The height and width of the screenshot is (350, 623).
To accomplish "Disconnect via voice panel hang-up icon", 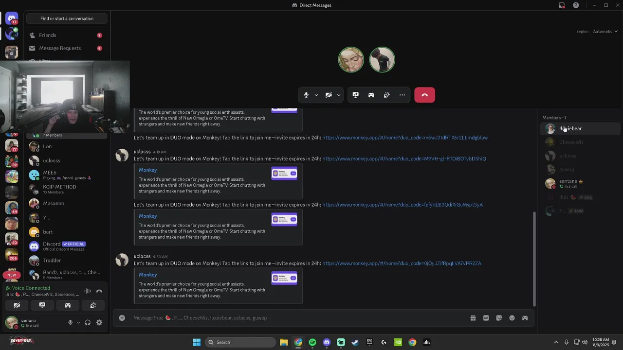I will 99,291.
